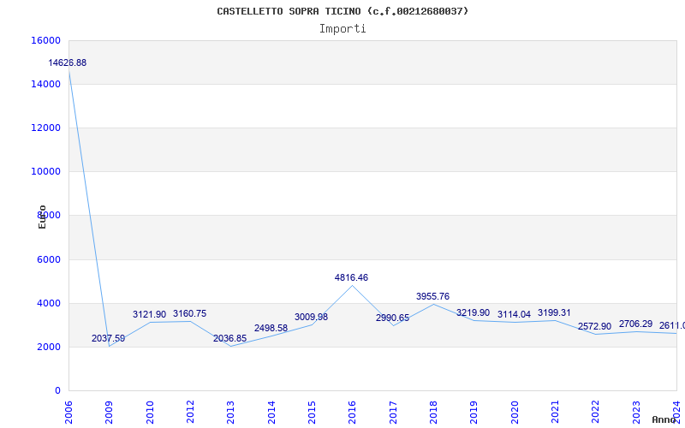Click the 3114.04 data label
Viewport: 685px width, 428px height.
514,314
